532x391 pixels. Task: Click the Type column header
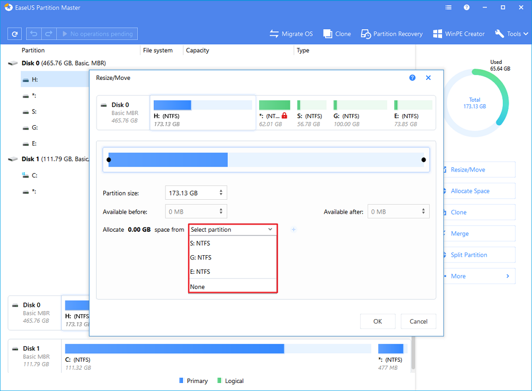(303, 50)
